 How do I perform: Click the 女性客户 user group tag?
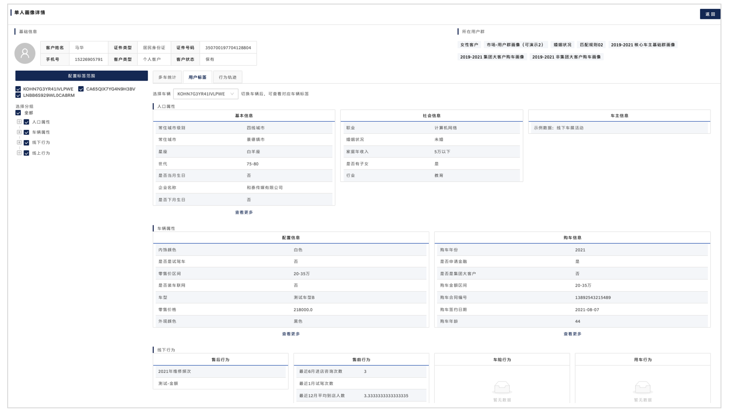[x=469, y=45]
